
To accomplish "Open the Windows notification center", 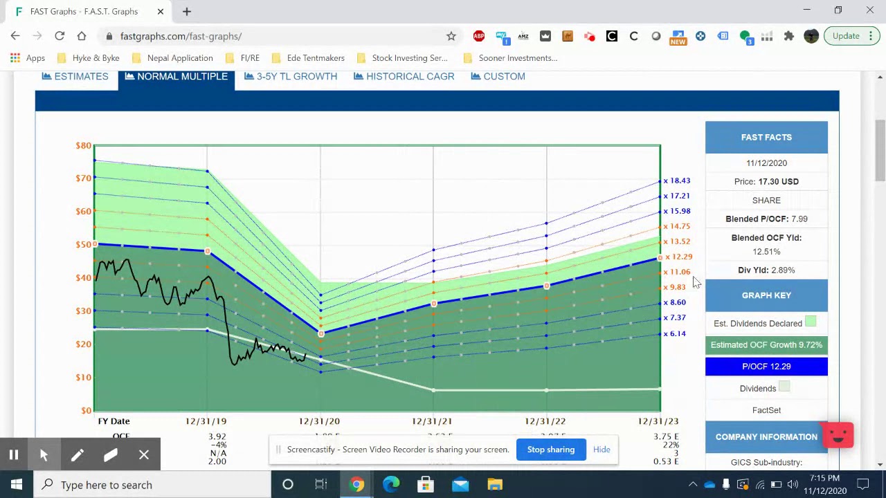I will point(863,485).
